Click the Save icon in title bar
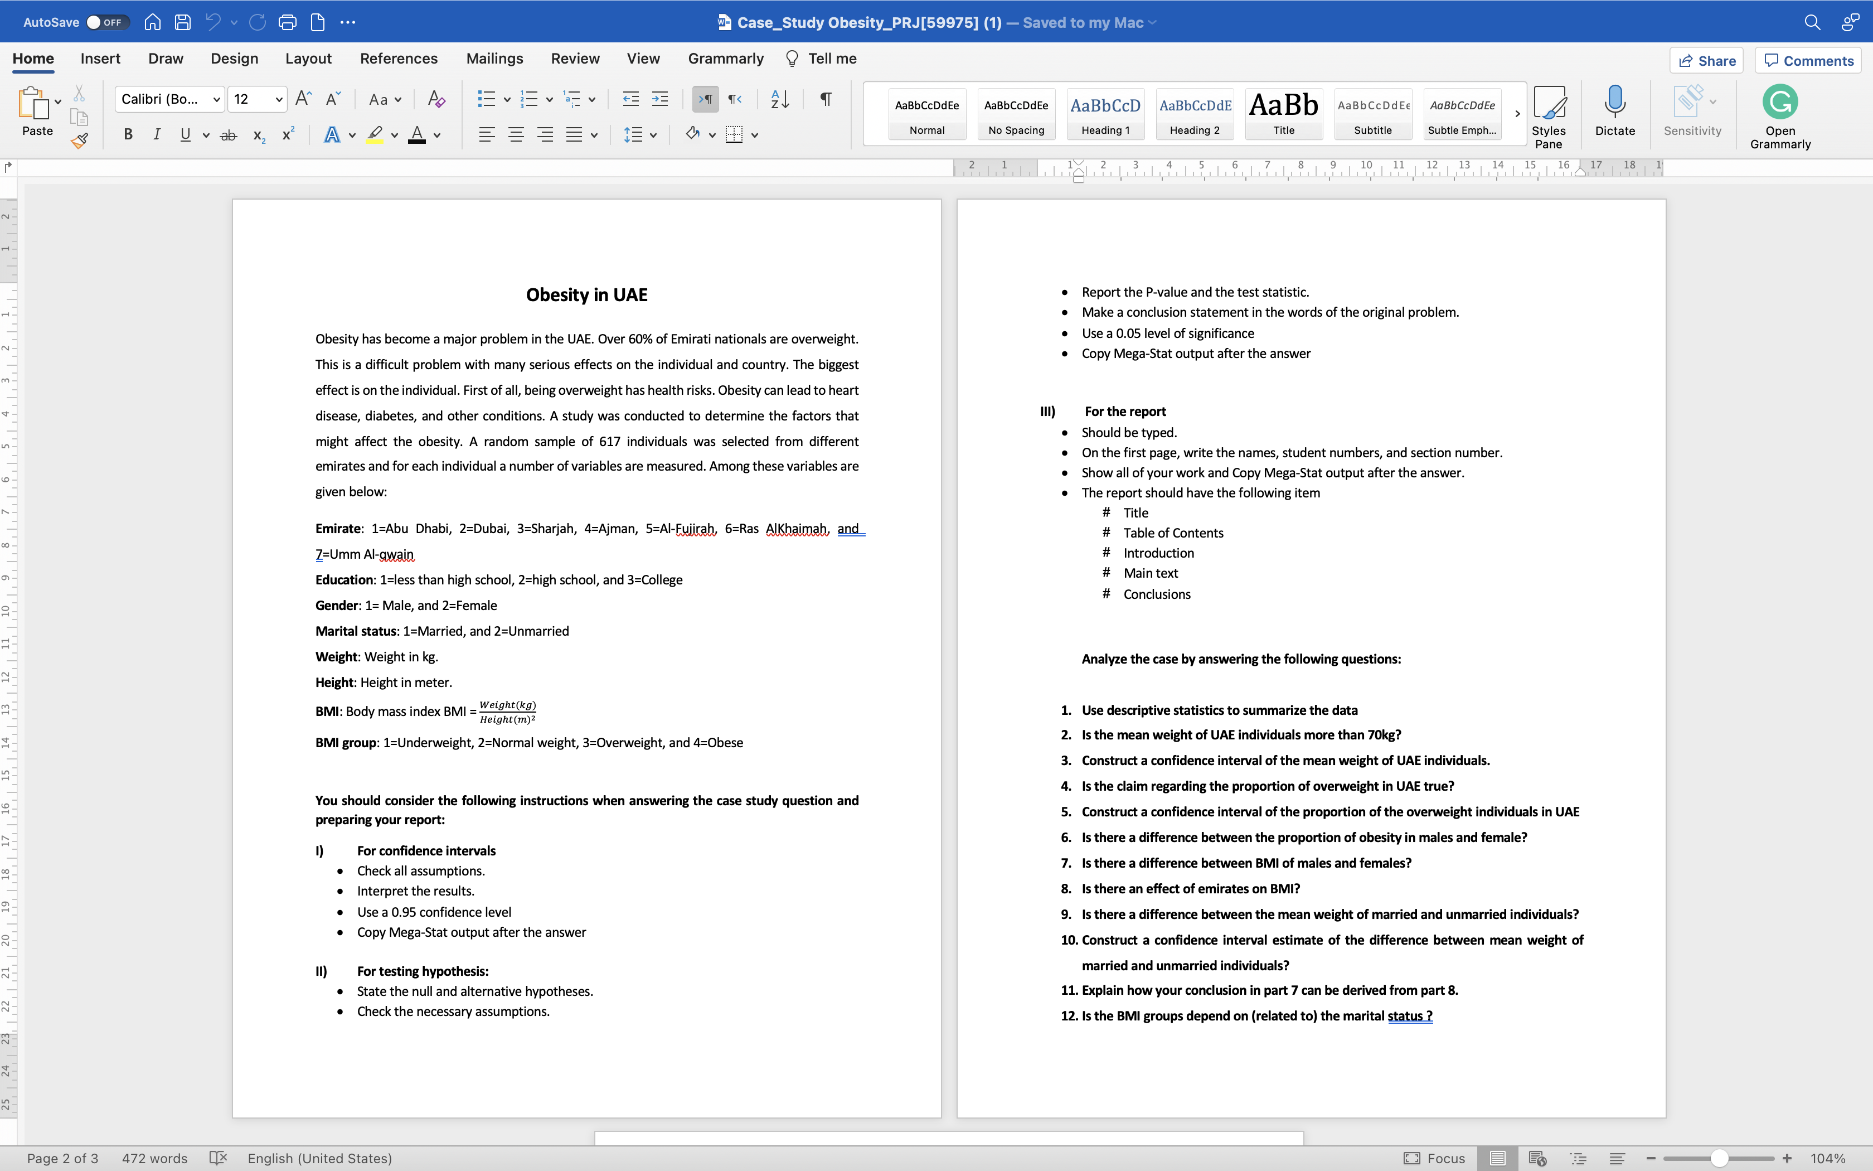The height and width of the screenshot is (1171, 1873). (x=183, y=22)
